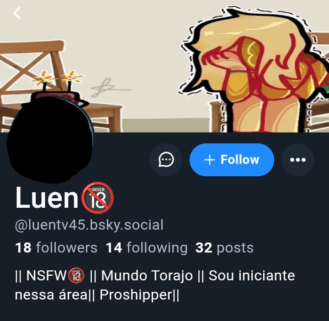Tap the plus icon inside Follow button
This screenshot has width=329, height=321.
(210, 160)
